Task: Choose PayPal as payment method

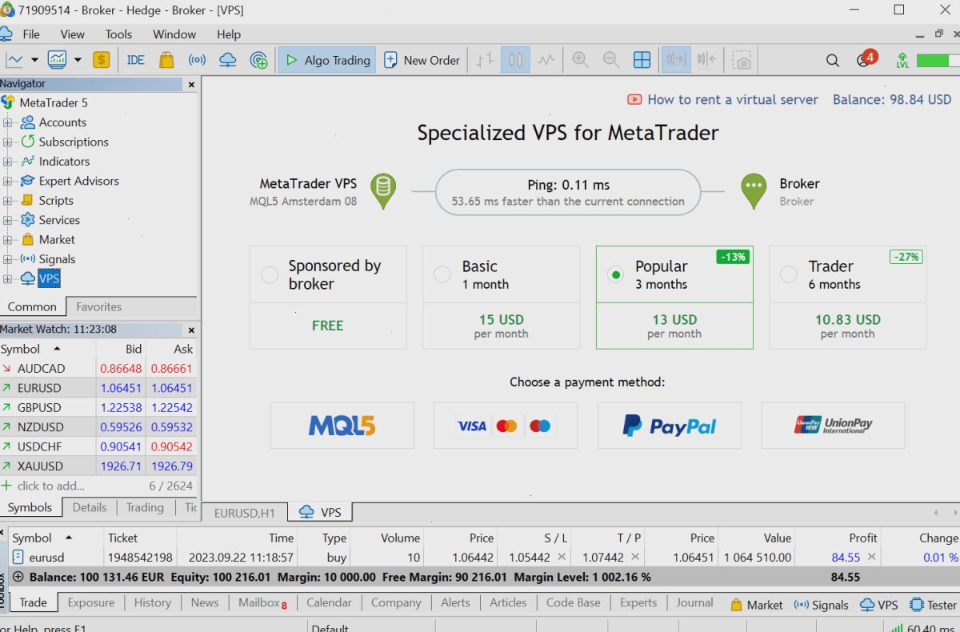Action: 670,425
